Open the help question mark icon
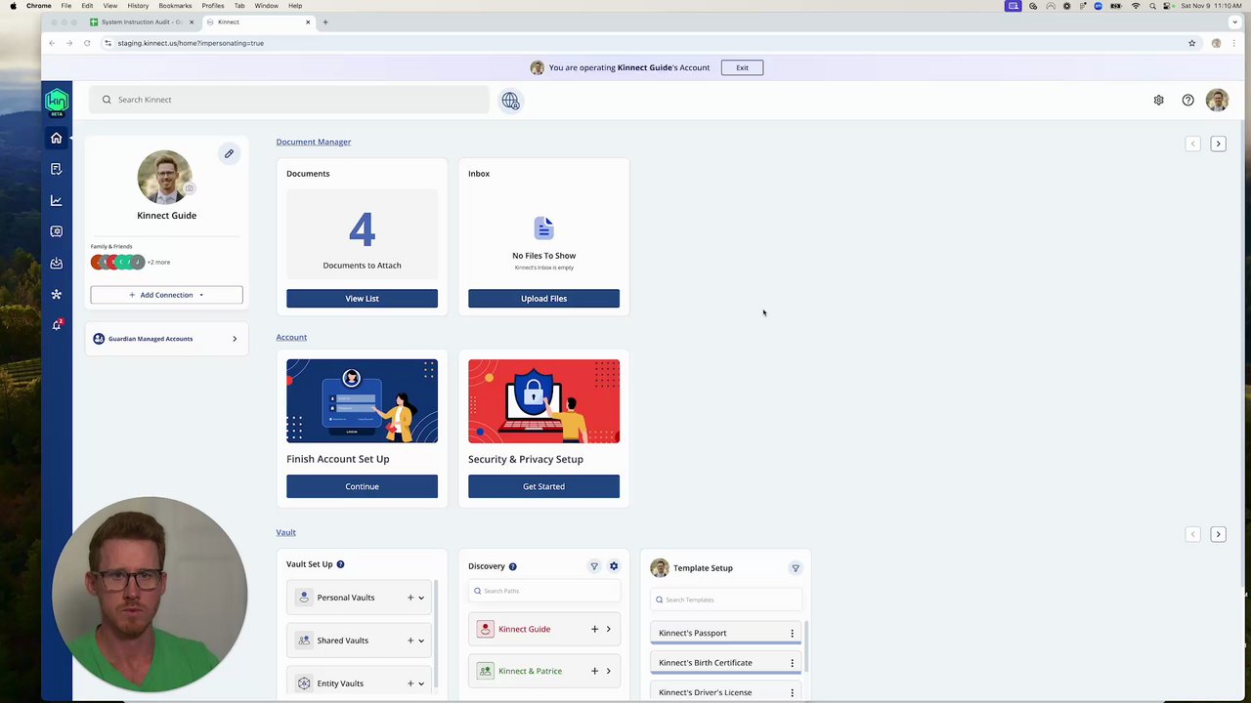Screen dimensions: 1251x703 point(1187,100)
